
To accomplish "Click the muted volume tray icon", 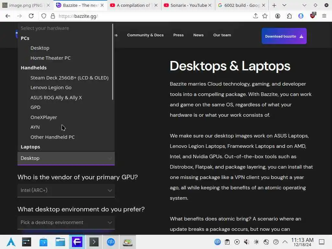I will (246, 242).
